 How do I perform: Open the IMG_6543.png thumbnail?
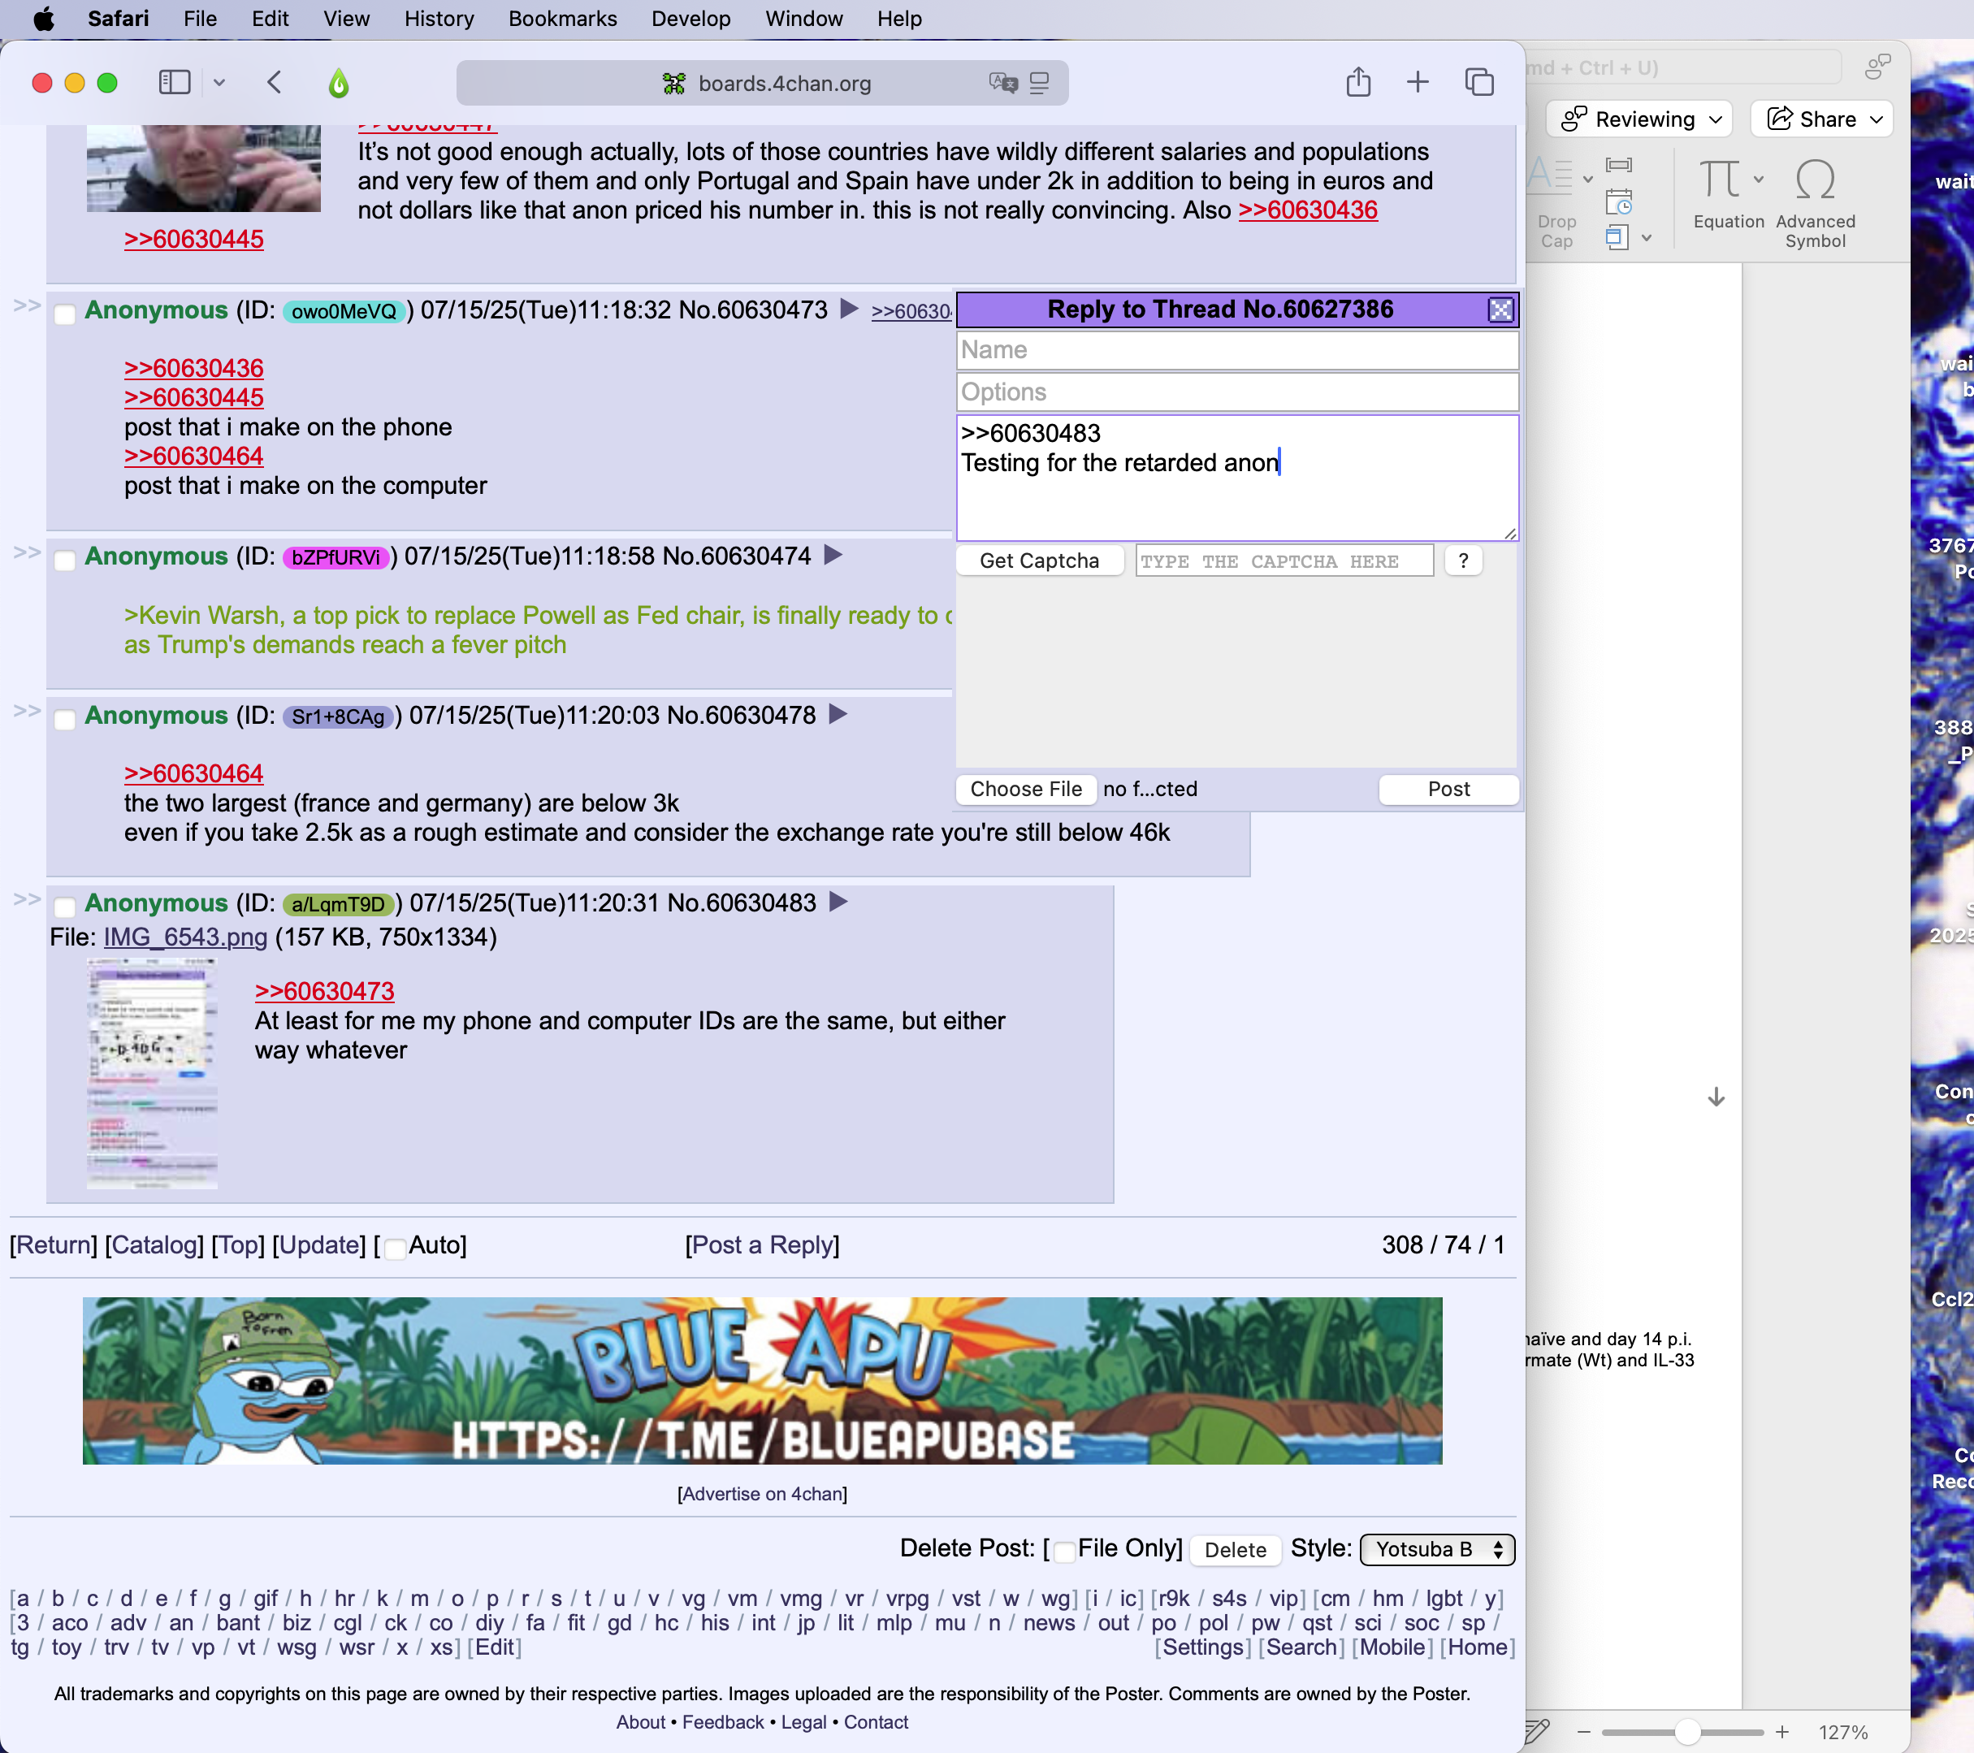(153, 1073)
